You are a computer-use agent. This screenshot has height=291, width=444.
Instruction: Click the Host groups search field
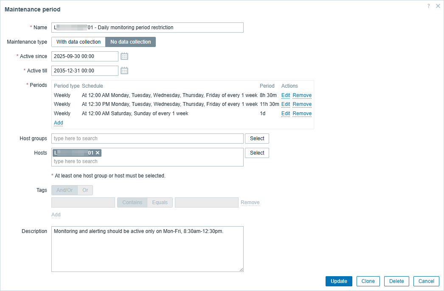pos(147,139)
